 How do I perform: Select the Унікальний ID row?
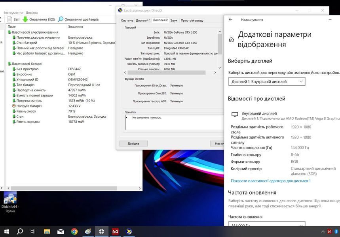(x=63, y=79)
